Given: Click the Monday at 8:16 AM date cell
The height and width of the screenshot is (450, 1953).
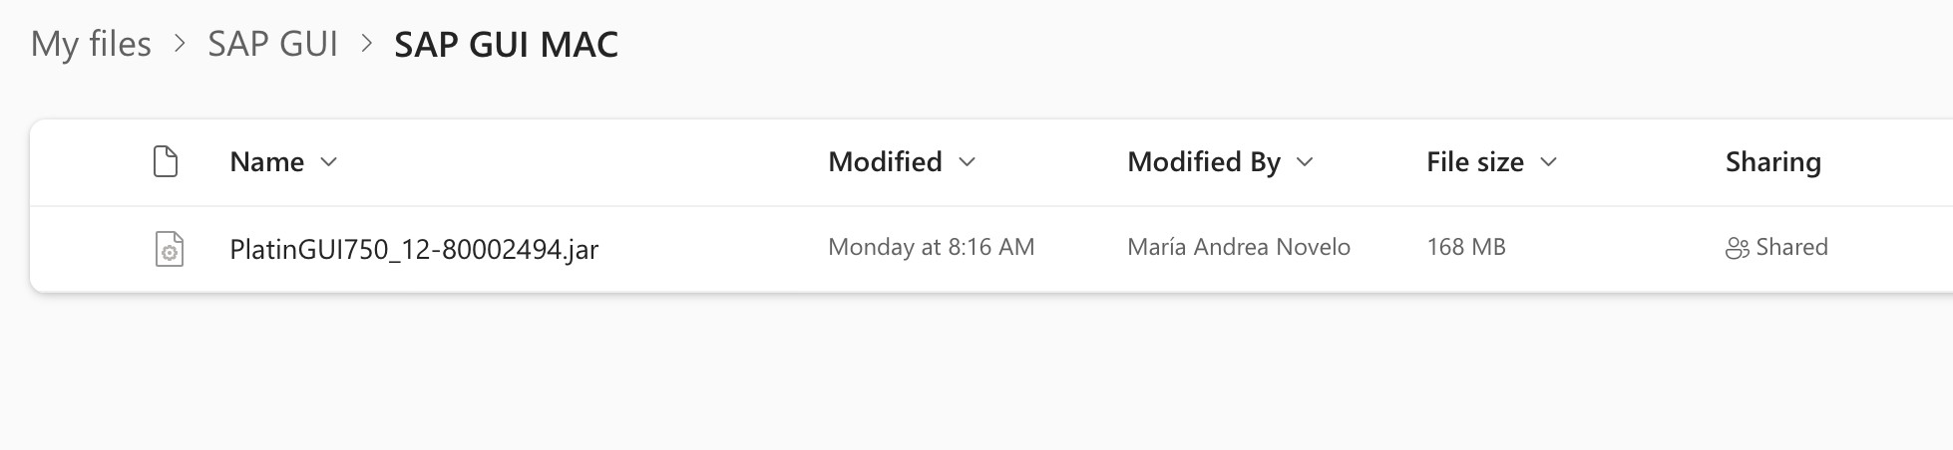Looking at the screenshot, I should click(x=932, y=247).
